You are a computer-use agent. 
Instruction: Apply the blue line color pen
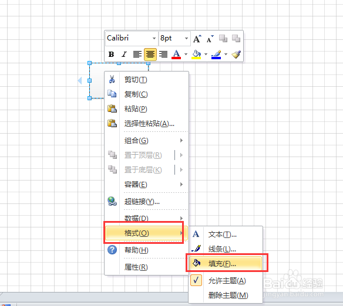216,54
